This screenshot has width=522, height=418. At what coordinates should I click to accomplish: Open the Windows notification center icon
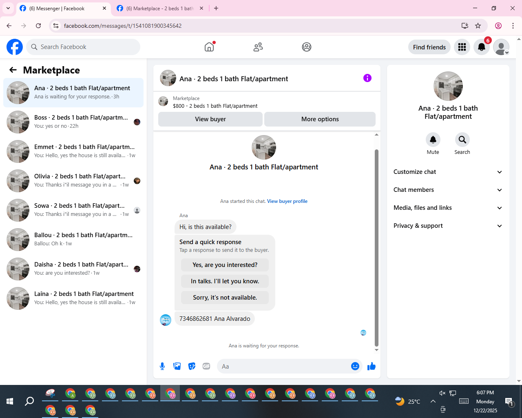pos(509,402)
